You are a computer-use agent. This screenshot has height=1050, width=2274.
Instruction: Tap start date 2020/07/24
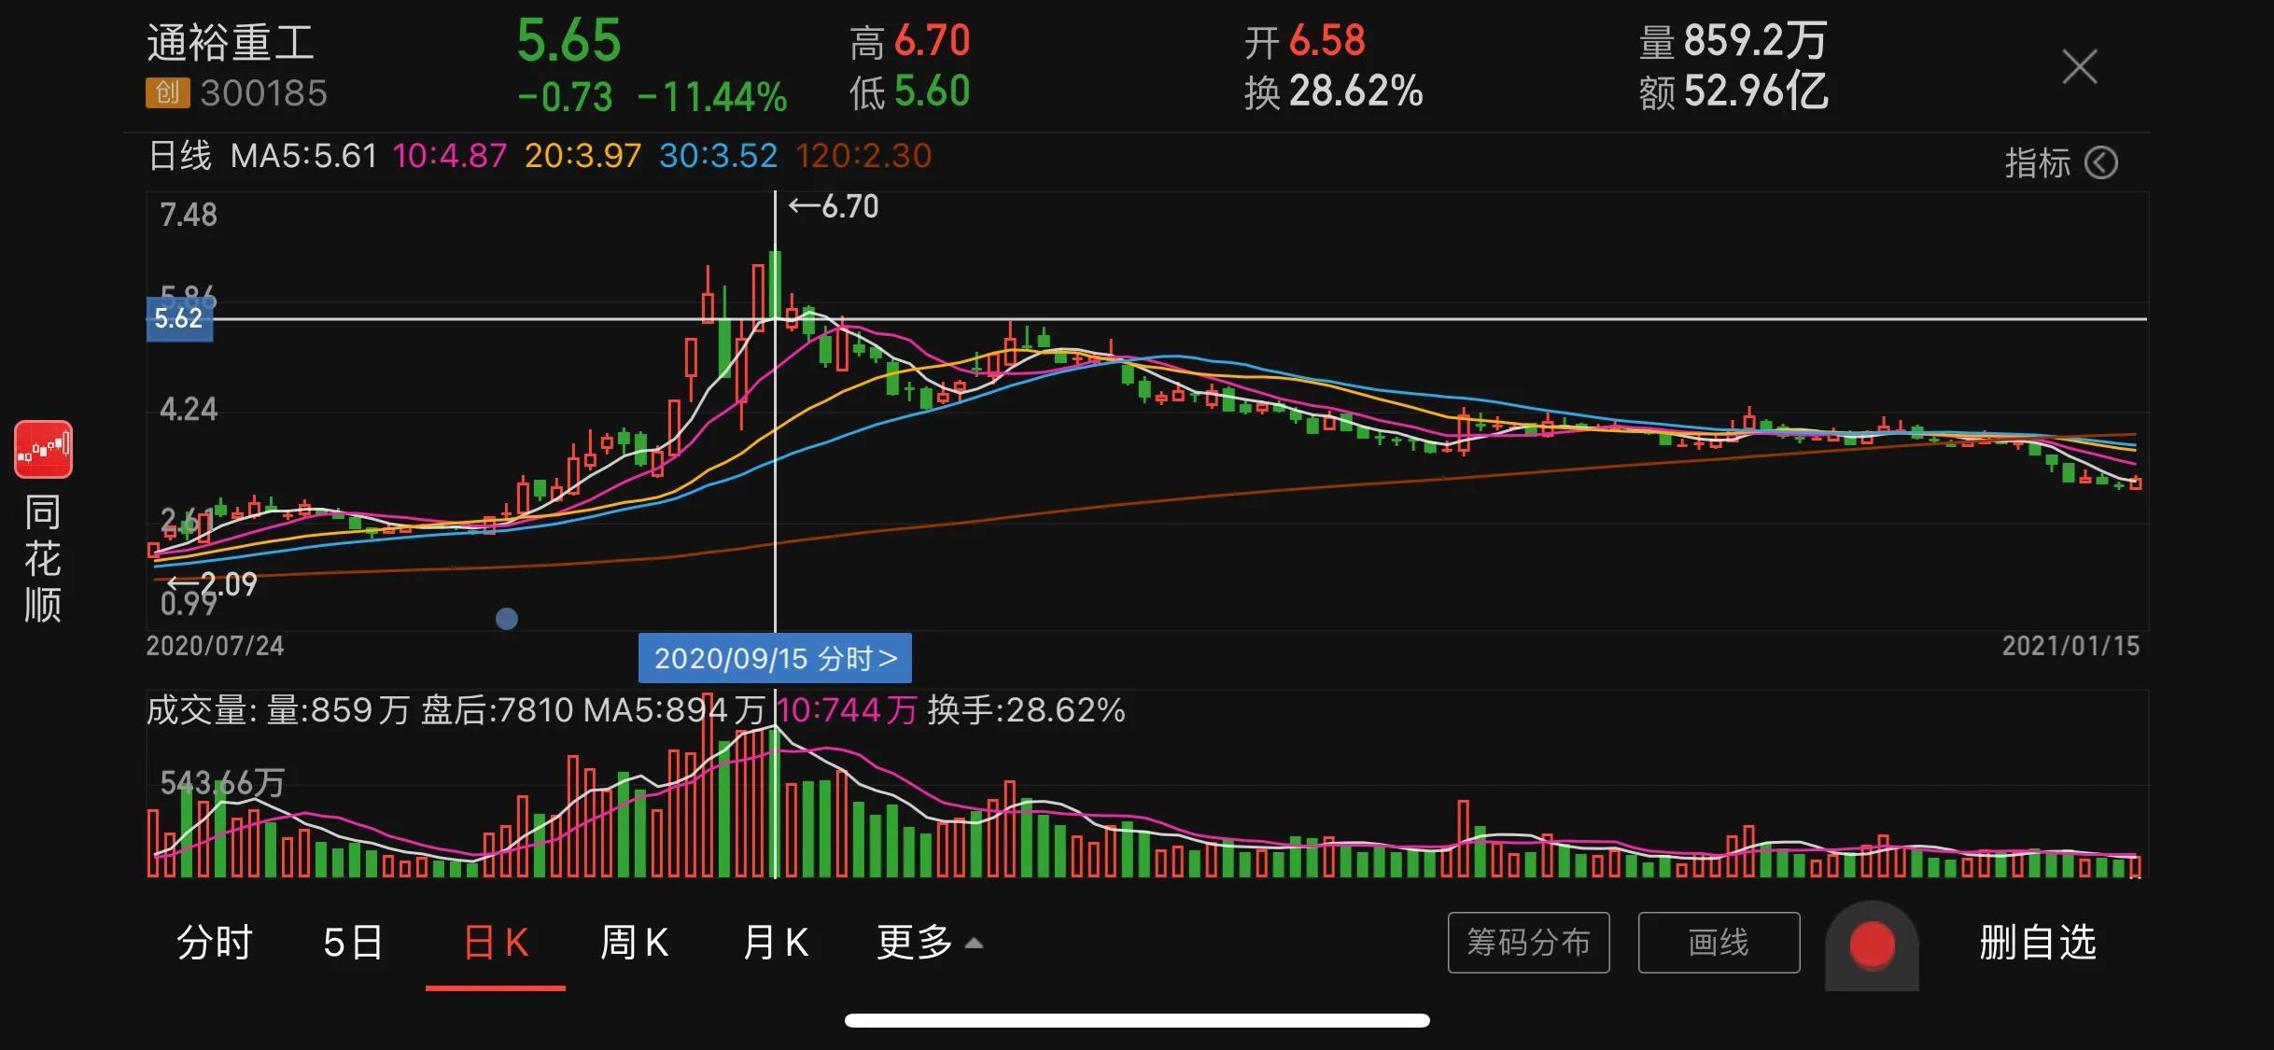tap(215, 646)
